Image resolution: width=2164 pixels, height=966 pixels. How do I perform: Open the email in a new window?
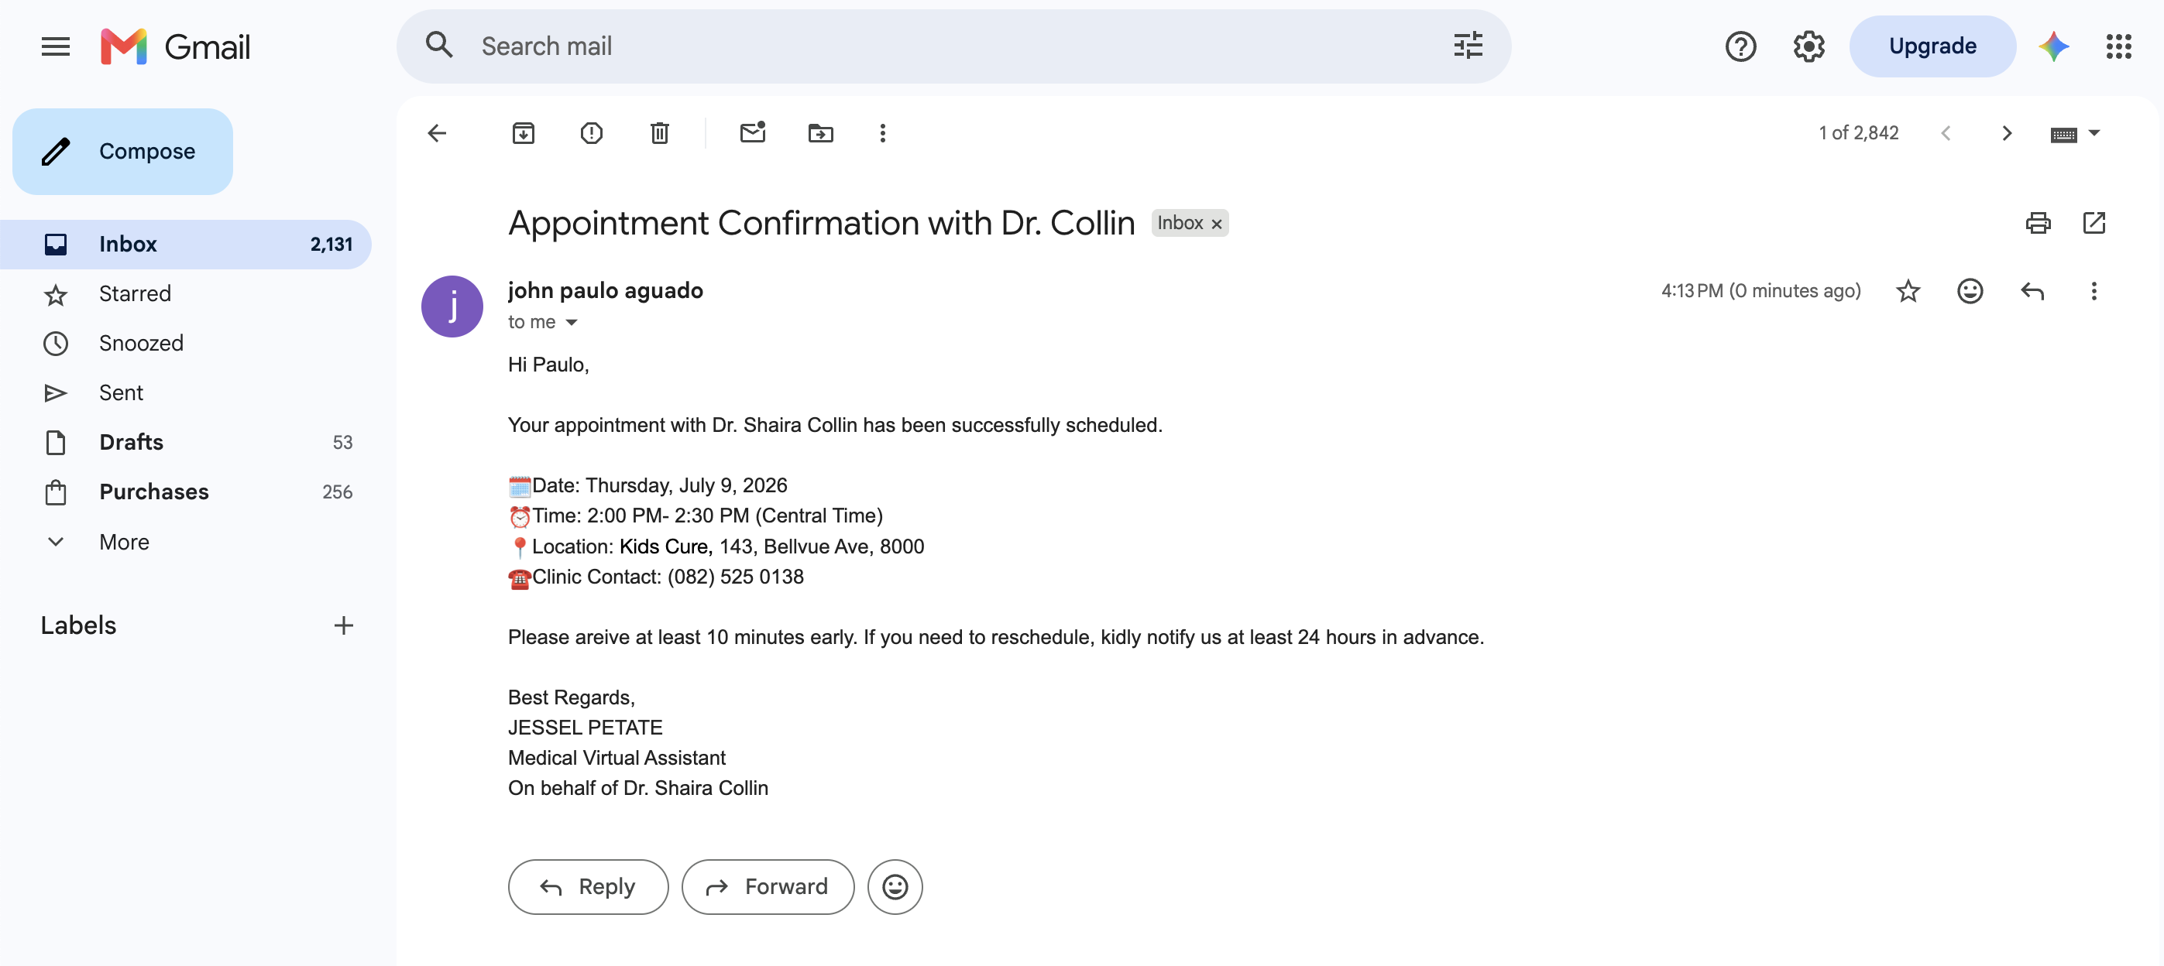[2094, 222]
